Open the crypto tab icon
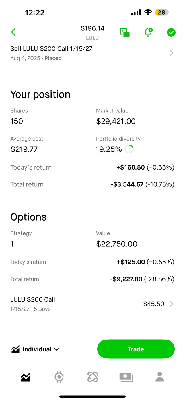The height and width of the screenshot is (401, 185). coord(59,377)
